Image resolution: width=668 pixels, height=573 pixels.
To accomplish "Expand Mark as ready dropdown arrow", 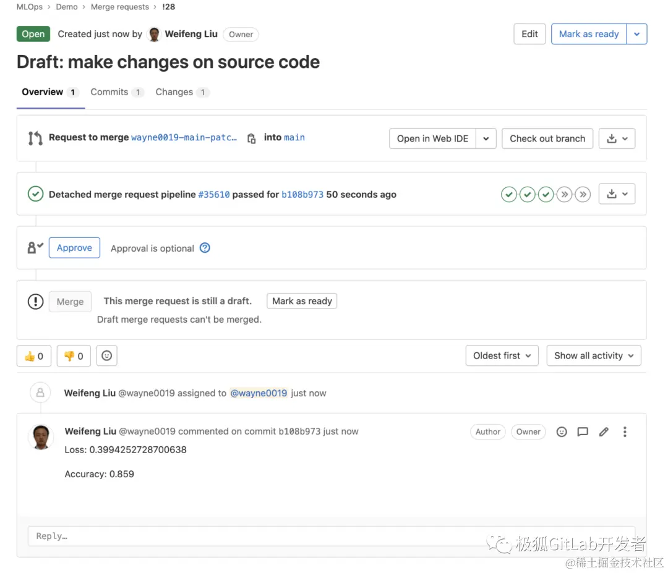I will click(x=636, y=34).
